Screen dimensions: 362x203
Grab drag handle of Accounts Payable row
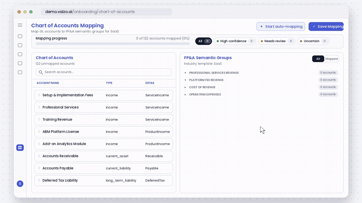pos(39,168)
